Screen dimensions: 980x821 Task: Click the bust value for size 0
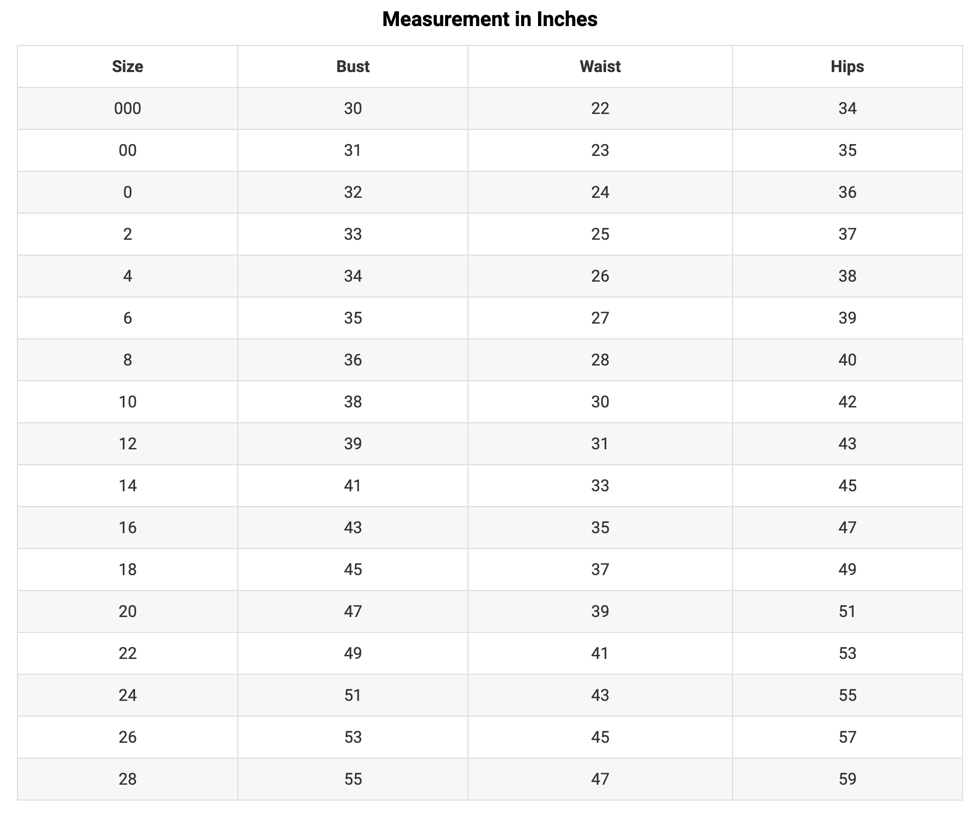click(352, 192)
